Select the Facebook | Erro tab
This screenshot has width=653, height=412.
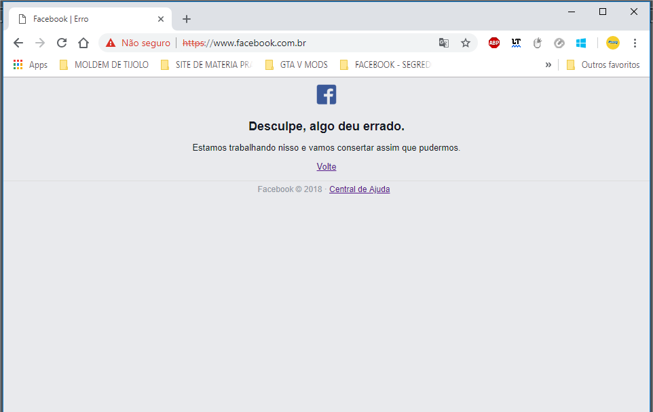click(x=90, y=19)
